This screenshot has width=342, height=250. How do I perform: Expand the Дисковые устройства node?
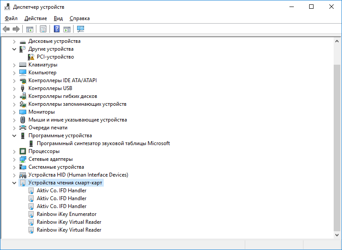[14, 41]
